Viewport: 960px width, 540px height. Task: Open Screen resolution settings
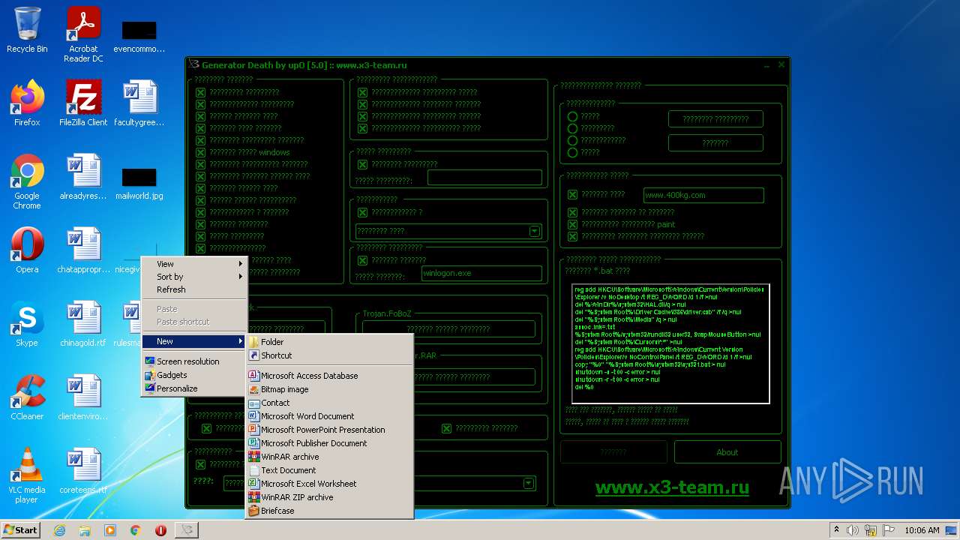coord(193,361)
